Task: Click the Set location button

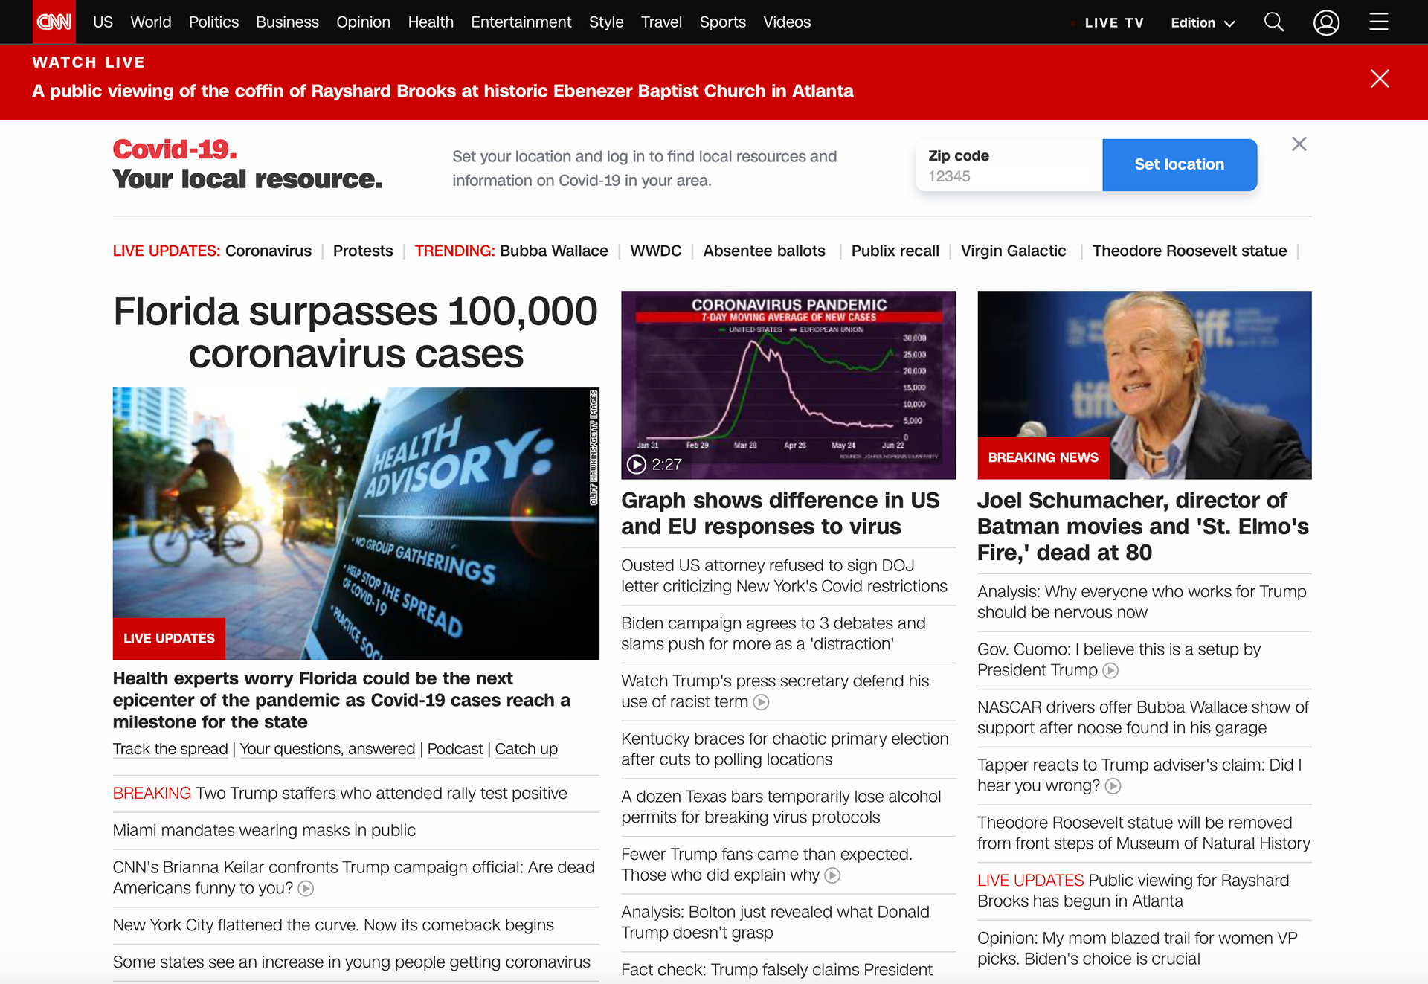Action: 1180,165
